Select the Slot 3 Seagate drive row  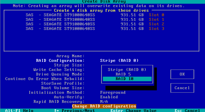coord(95,28)
